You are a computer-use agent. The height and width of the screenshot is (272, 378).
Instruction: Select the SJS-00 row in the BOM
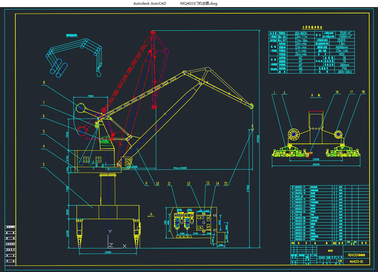pyautogui.click(x=301, y=215)
